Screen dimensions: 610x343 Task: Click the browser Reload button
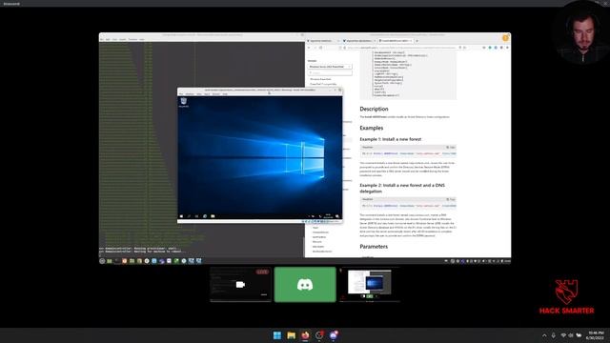[x=320, y=48]
